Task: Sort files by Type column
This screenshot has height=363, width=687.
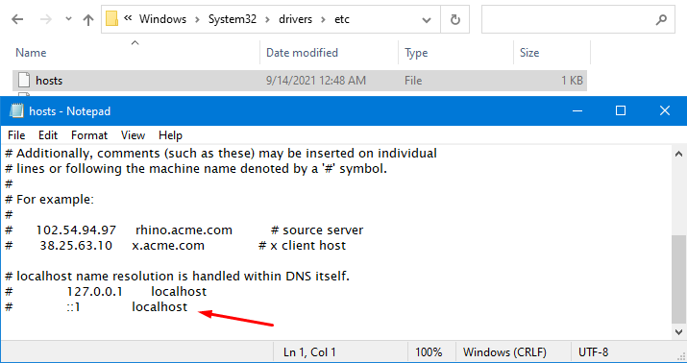Action: 416,53
